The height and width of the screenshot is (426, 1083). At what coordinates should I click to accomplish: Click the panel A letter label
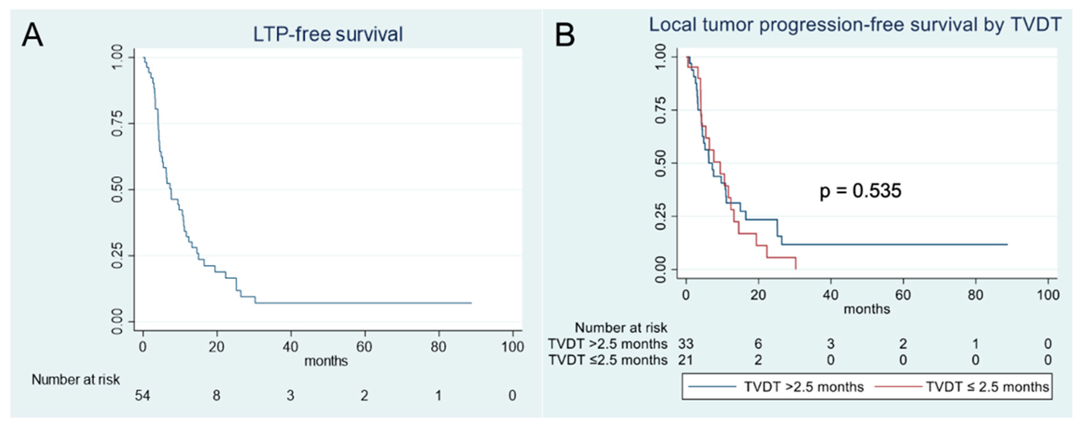pos(32,35)
